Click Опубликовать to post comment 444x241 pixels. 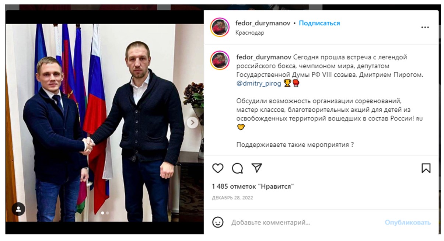coord(408,223)
